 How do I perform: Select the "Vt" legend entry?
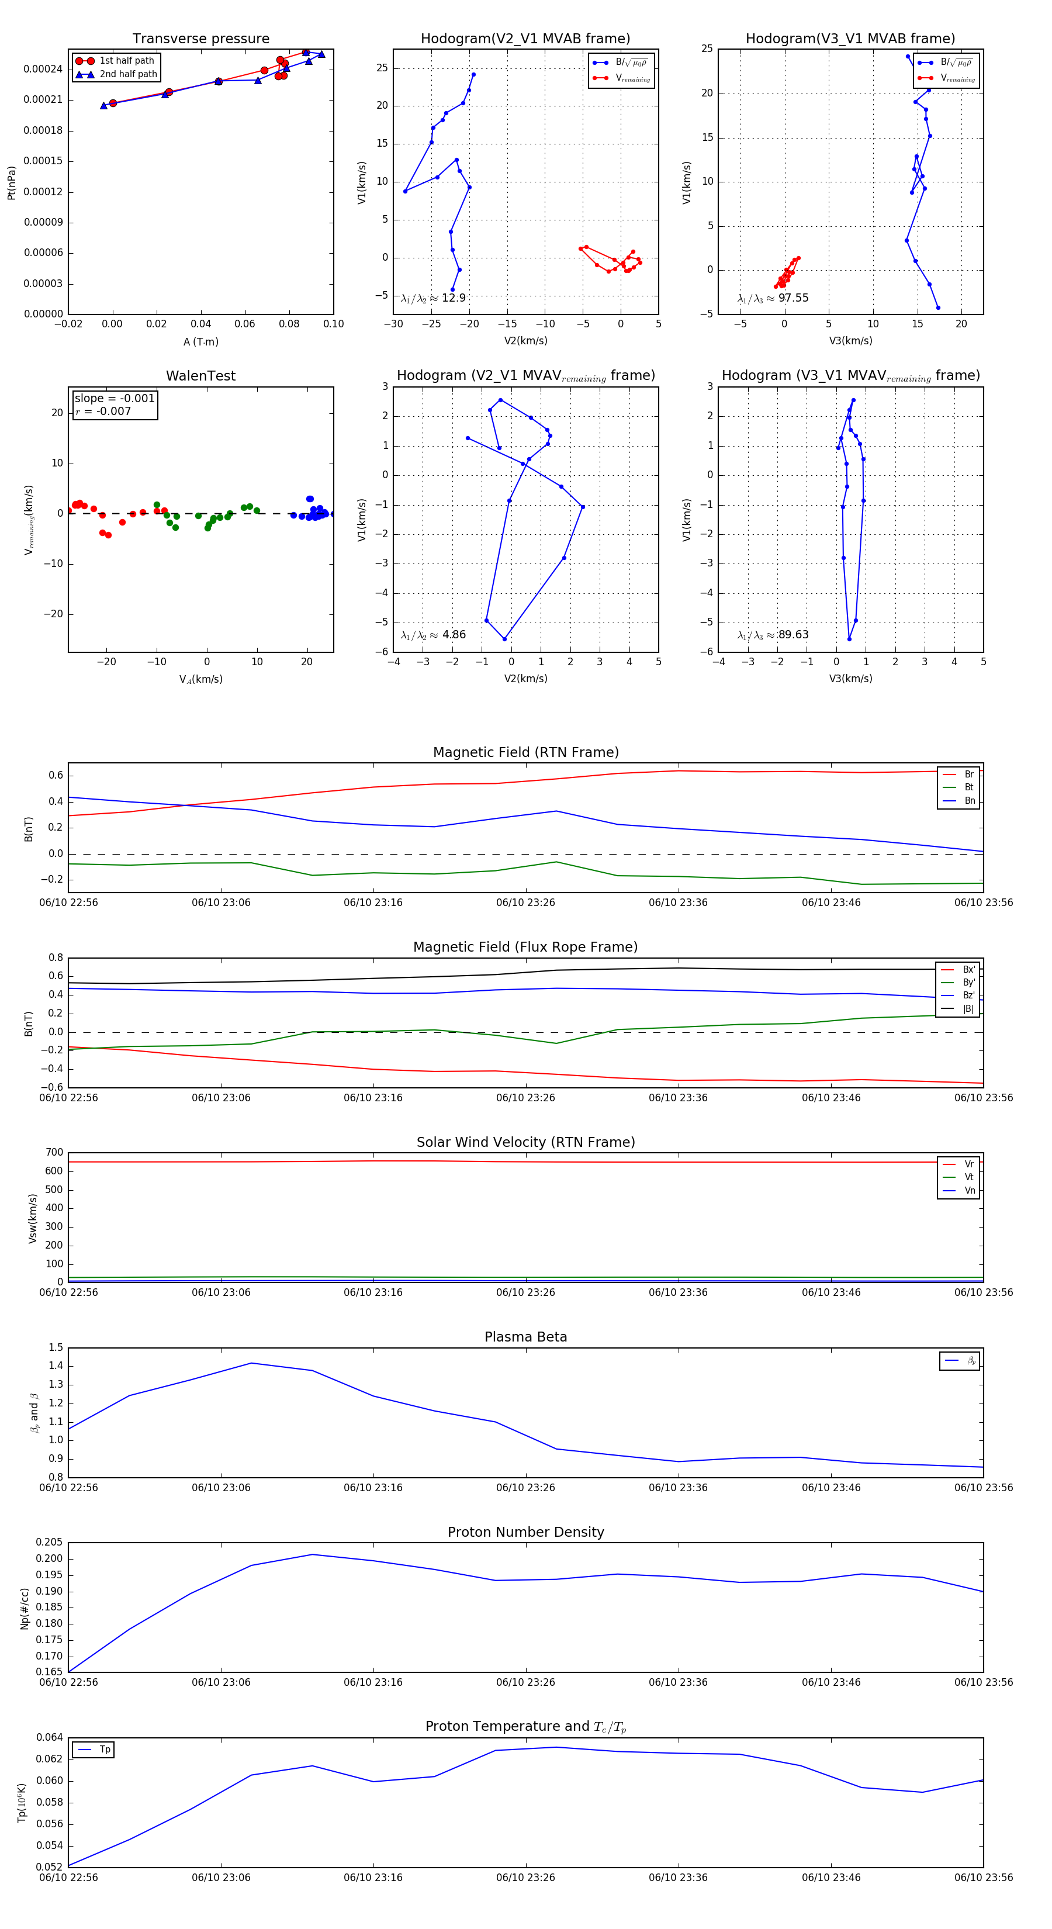tap(958, 1177)
